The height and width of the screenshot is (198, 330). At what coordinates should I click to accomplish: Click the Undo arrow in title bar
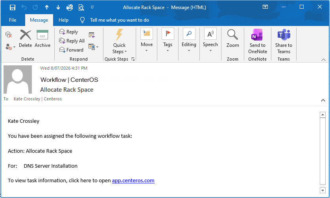click(24, 7)
